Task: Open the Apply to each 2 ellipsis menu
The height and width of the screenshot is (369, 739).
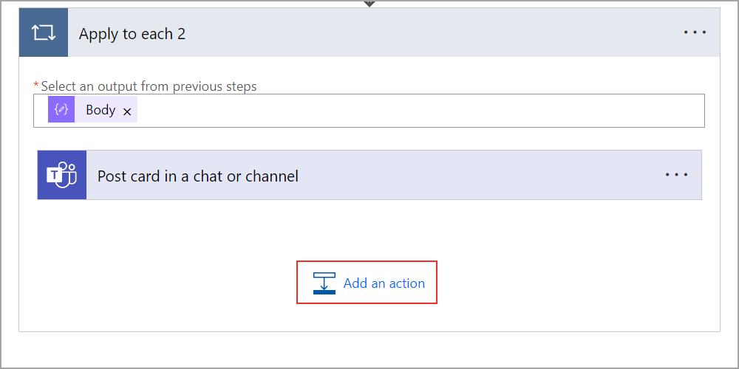Action: tap(695, 33)
